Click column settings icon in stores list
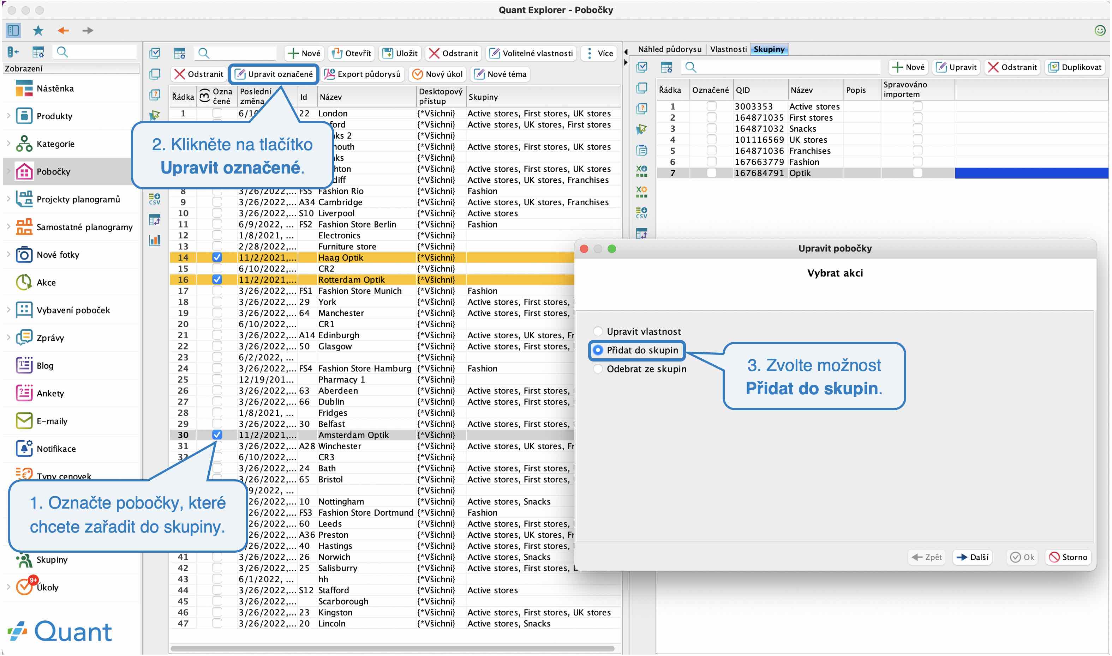The image size is (1112, 656). [179, 54]
